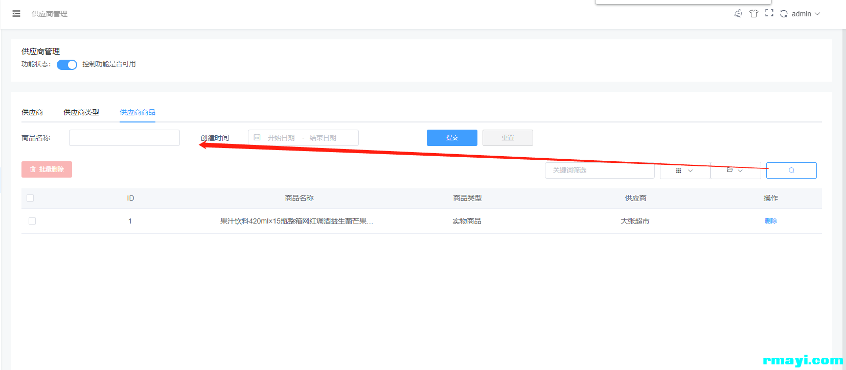Click 删除 link for 大张超市 row
846x370 pixels.
pyautogui.click(x=771, y=221)
